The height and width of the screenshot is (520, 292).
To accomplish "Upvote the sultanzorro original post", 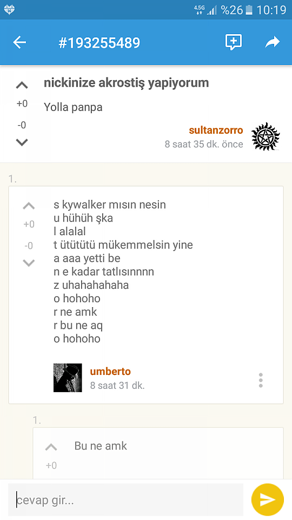I will (22, 86).
